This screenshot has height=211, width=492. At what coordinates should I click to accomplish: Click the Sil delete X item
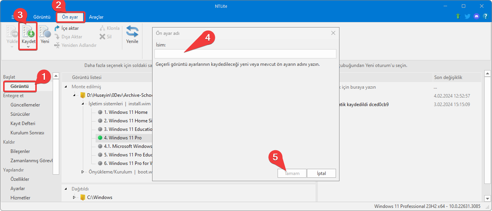pos(106,37)
